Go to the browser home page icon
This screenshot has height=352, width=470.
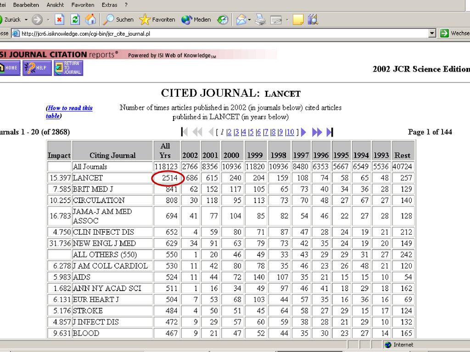coord(90,20)
